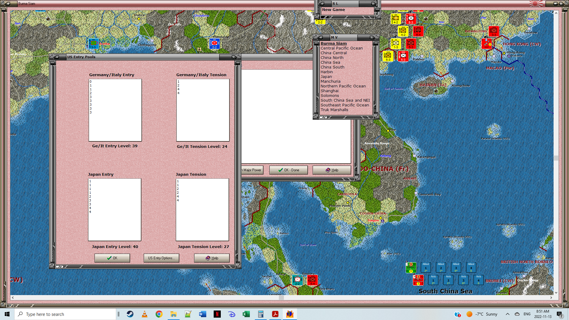Click the blue 2-2 unit near Mandalay
The width and height of the screenshot is (569, 320).
[x=214, y=44]
